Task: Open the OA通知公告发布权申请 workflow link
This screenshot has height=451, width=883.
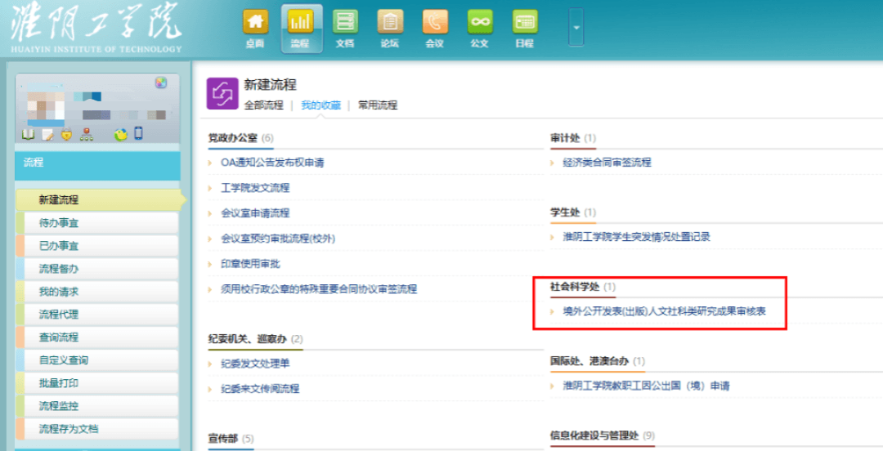Action: pos(272,163)
